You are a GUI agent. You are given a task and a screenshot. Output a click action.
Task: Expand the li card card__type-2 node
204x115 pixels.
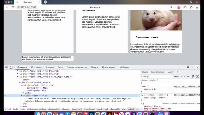[x=18, y=74]
